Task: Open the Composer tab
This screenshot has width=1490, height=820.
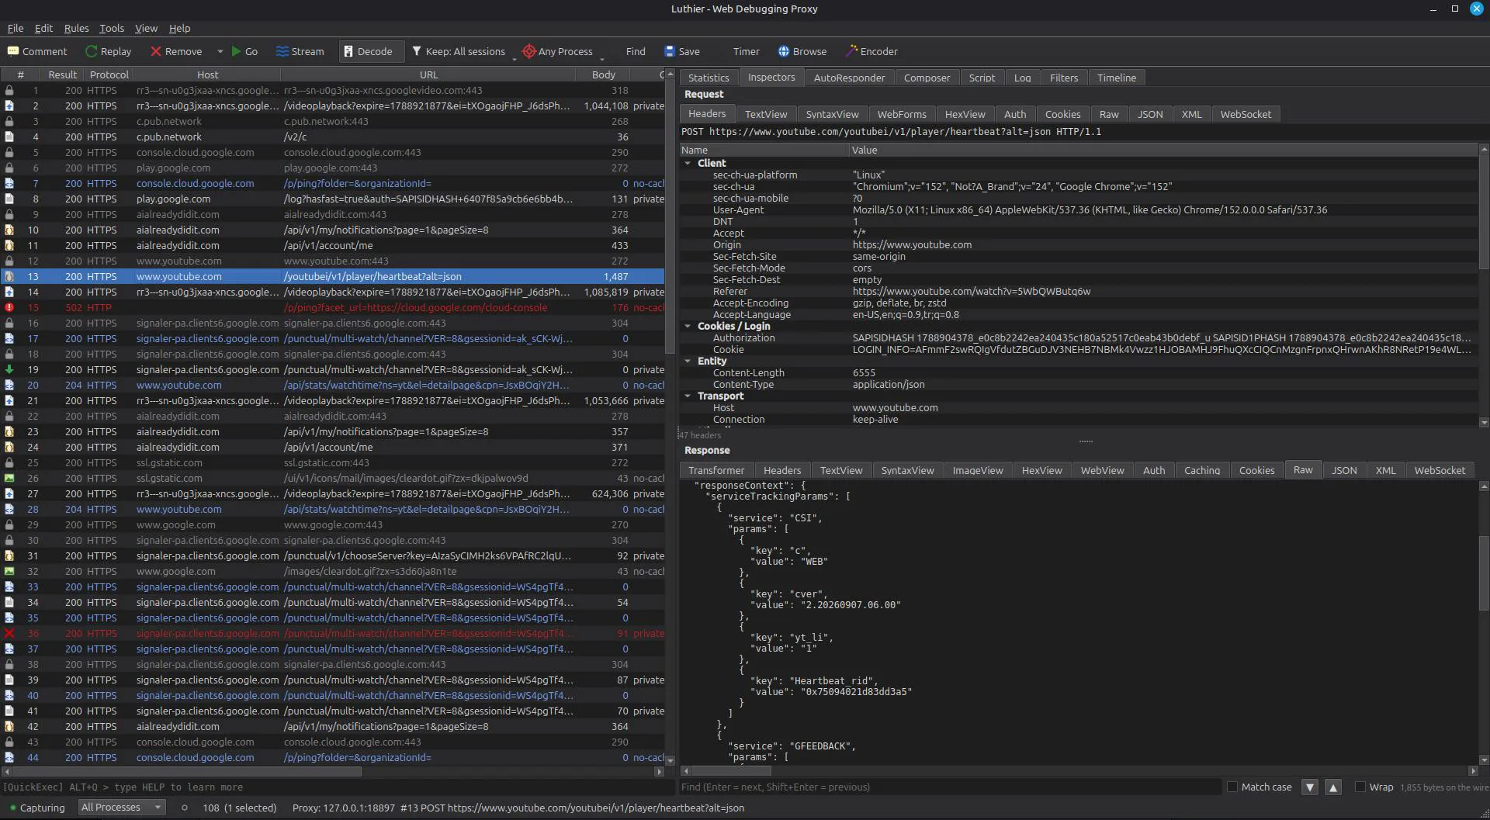Action: (927, 78)
